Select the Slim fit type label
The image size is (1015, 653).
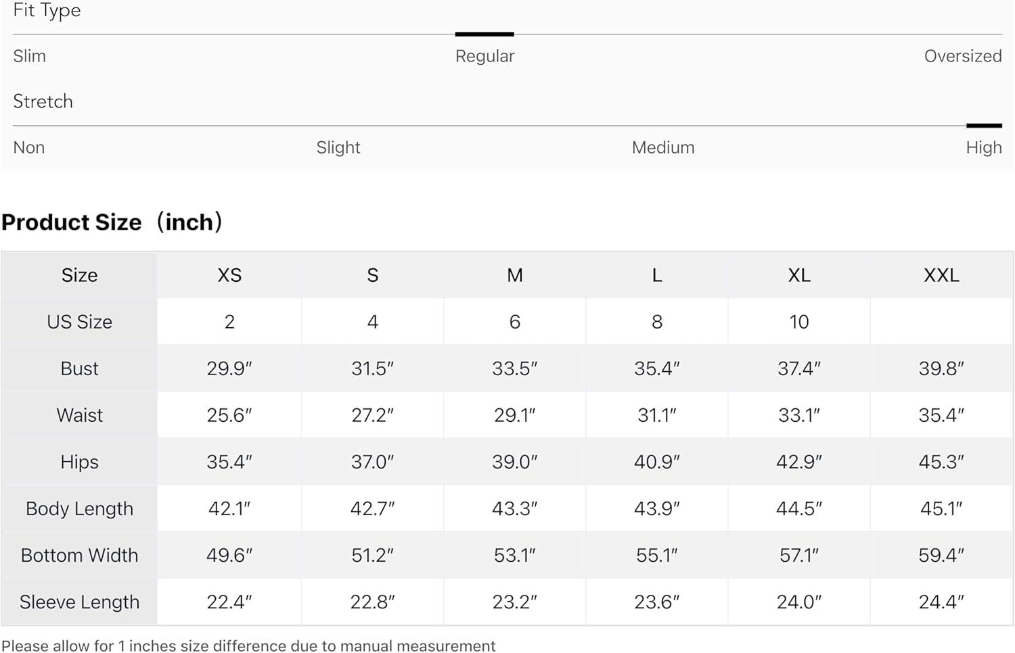point(30,56)
